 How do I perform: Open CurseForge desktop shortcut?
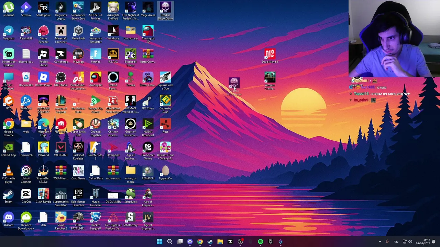(x=61, y=56)
